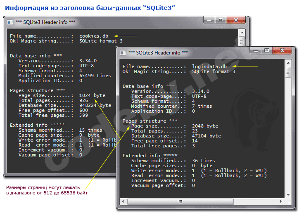Click Write error mode Rollback/WAL text in logindata.db

234,170
